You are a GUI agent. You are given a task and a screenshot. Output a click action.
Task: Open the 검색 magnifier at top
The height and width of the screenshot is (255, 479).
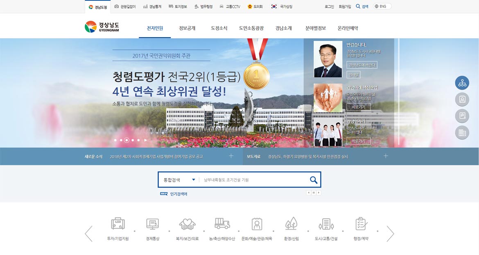point(362,7)
